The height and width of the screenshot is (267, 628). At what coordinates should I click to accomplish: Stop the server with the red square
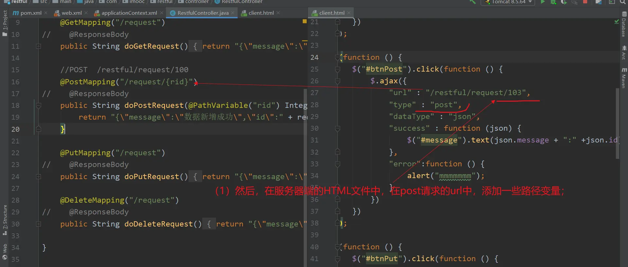pyautogui.click(x=585, y=2)
